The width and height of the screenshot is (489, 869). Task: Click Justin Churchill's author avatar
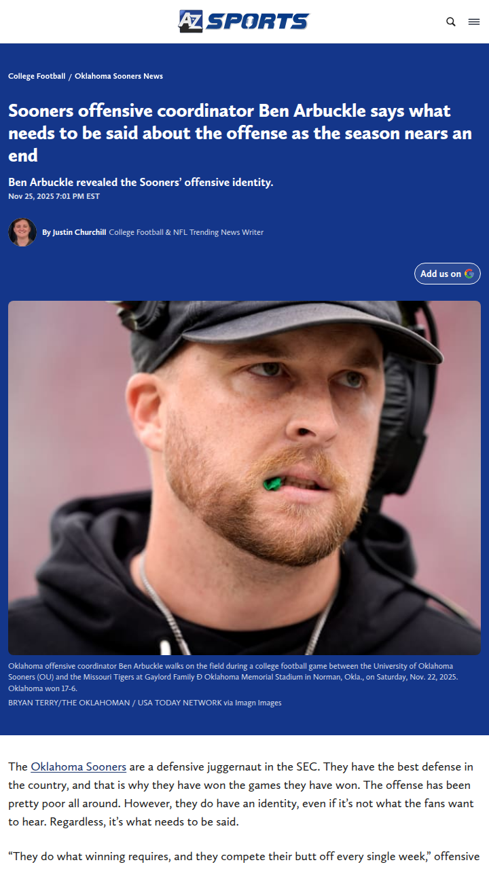pos(22,232)
